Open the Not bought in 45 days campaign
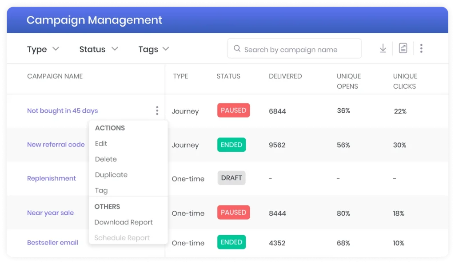The image size is (455, 264). [x=62, y=110]
